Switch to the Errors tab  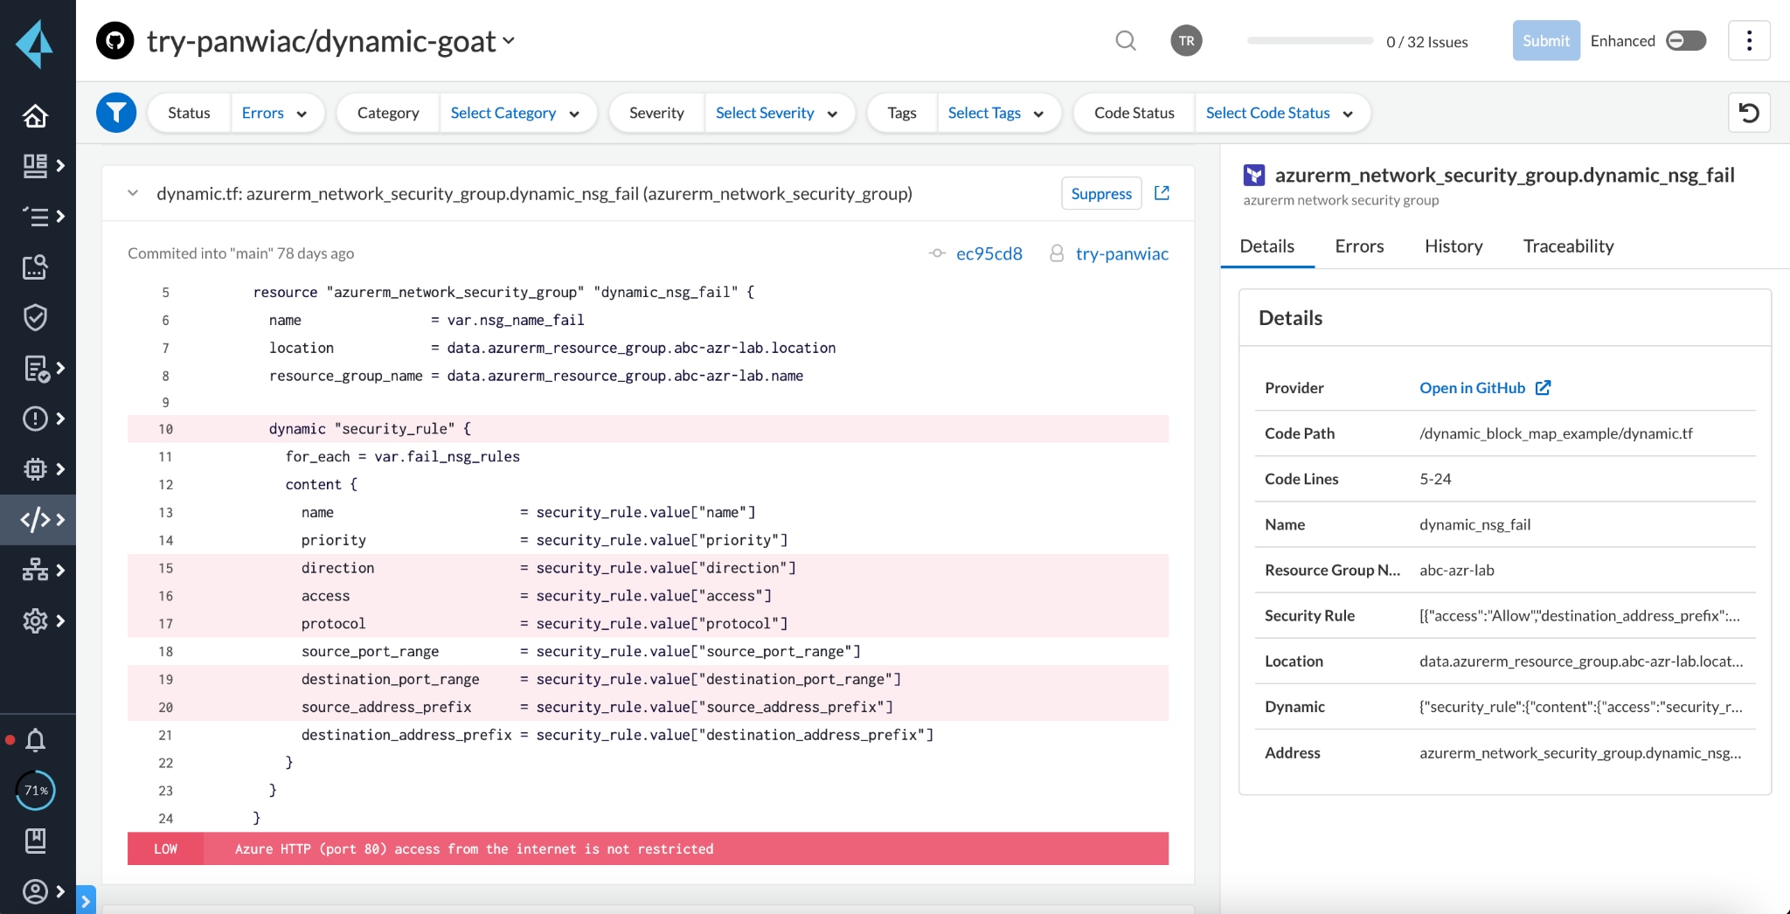pos(1359,246)
